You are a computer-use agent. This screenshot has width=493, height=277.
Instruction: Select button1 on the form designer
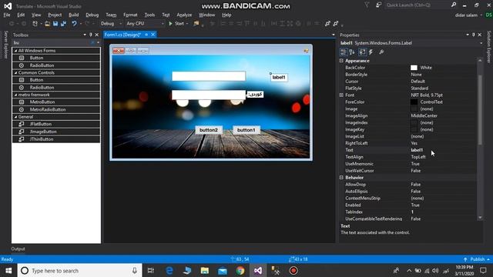[x=246, y=130]
